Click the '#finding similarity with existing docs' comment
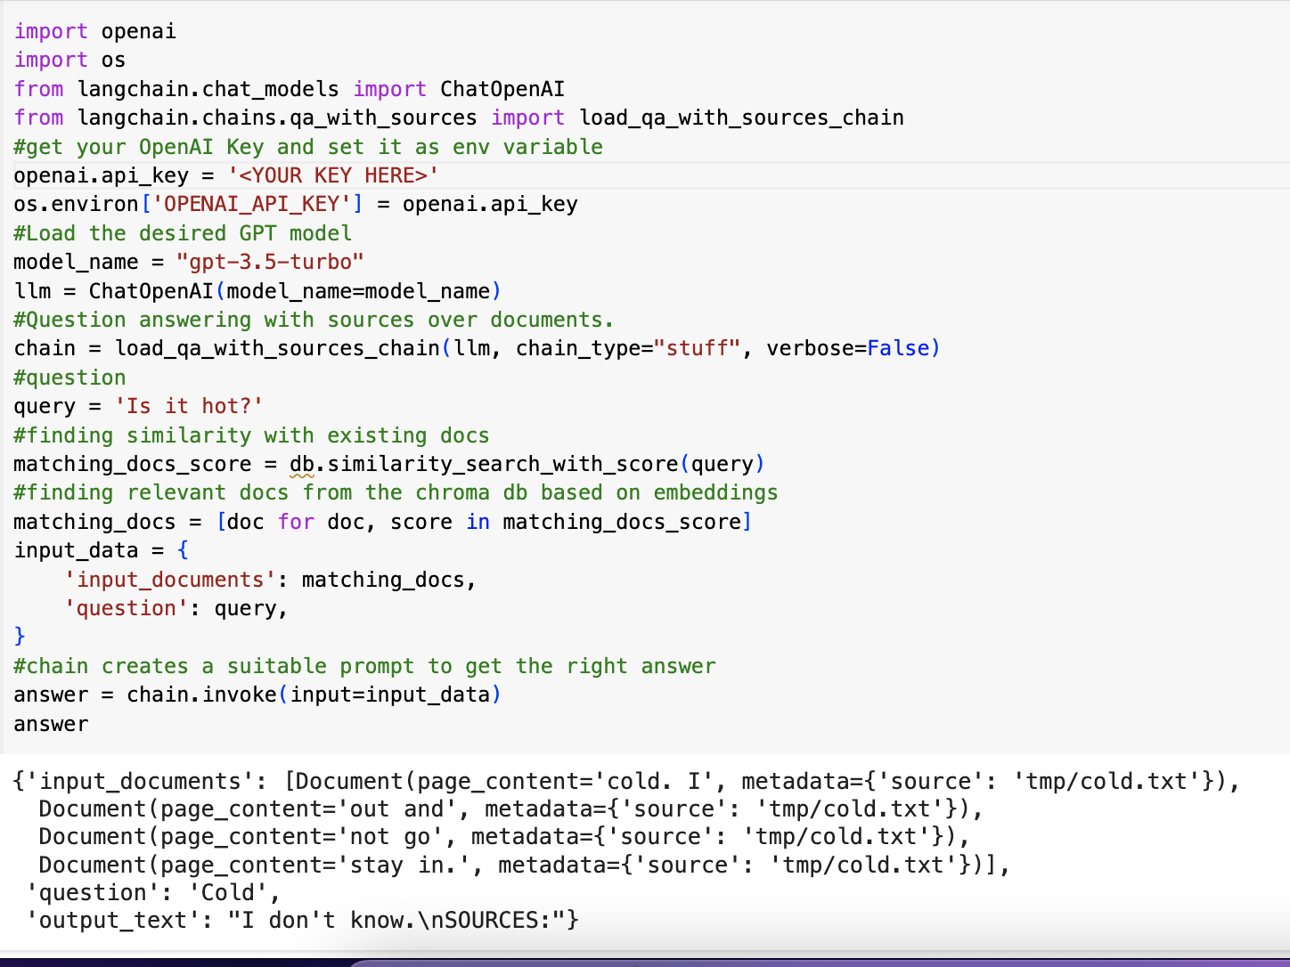The width and height of the screenshot is (1290, 967). pyautogui.click(x=251, y=435)
